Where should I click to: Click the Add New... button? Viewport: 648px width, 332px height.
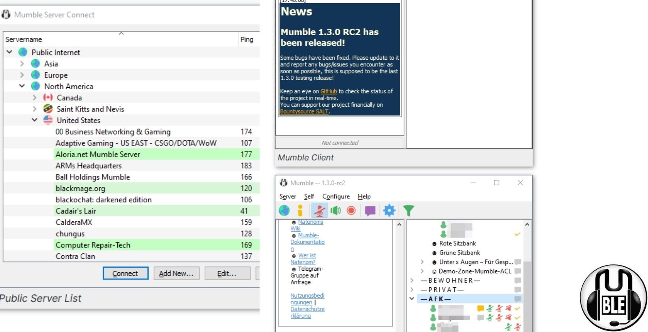click(x=176, y=274)
